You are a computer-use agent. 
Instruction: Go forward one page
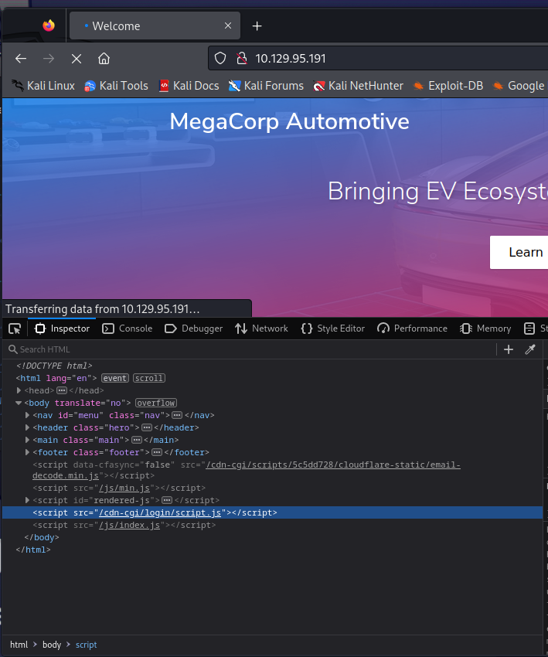49,59
